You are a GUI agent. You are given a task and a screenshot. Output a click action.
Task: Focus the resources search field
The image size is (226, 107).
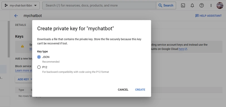click(x=99, y=5)
